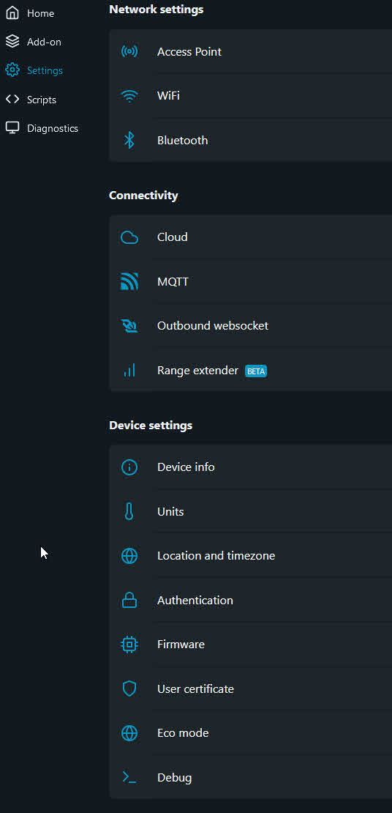The width and height of the screenshot is (392, 813).
Task: Click the Cloud icon under Connectivity
Action: coord(129,237)
